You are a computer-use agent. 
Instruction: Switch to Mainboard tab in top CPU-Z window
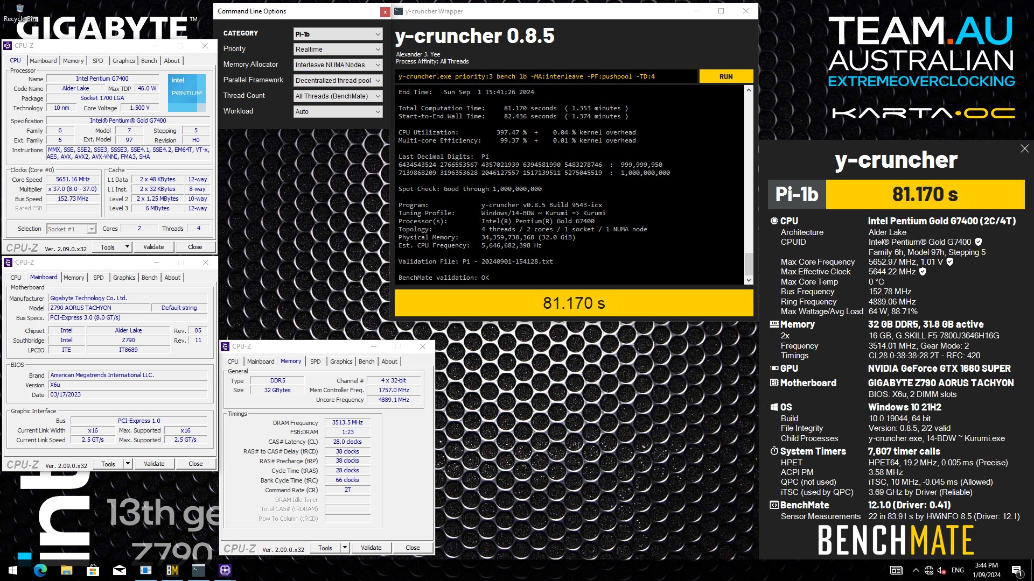(x=43, y=61)
